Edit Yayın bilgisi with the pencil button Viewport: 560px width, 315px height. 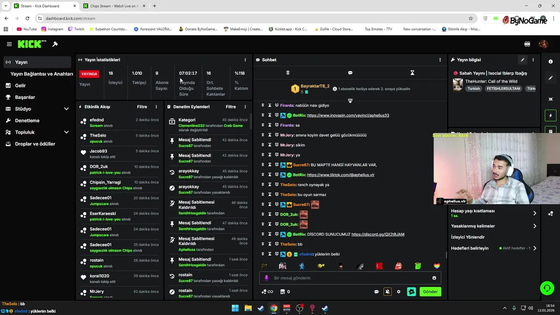(x=522, y=60)
